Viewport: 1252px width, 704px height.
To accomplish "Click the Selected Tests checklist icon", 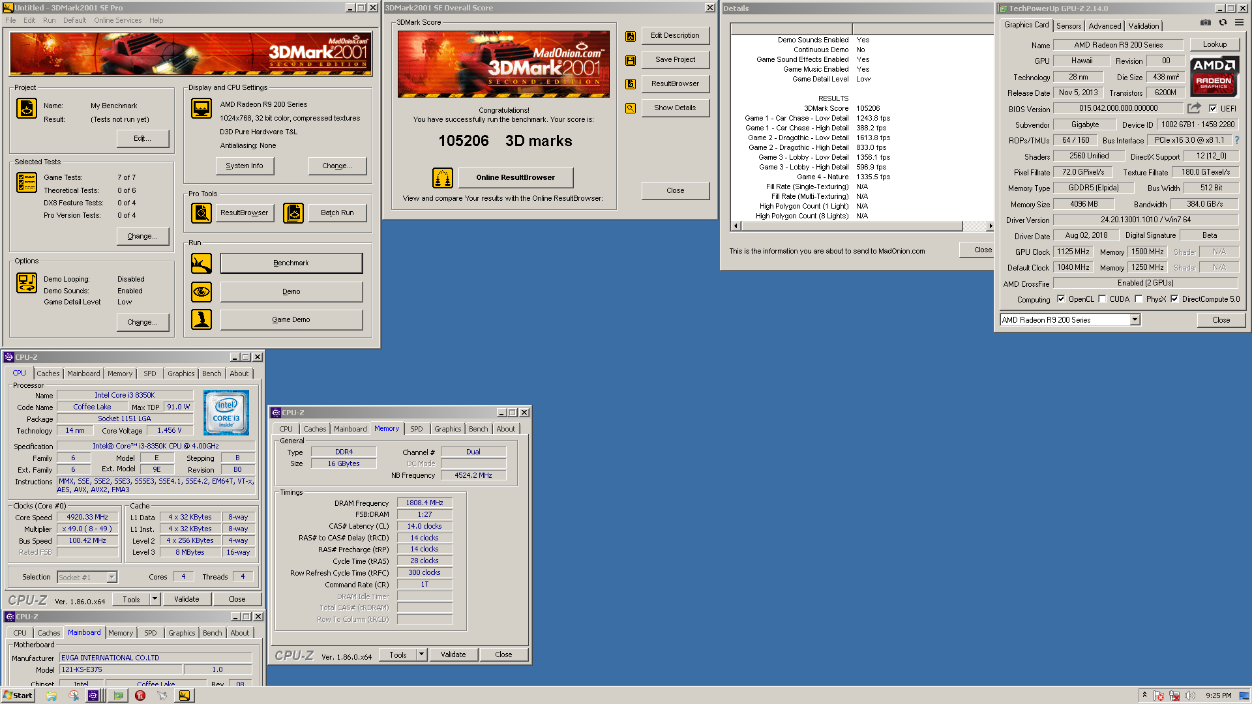I will [x=27, y=183].
